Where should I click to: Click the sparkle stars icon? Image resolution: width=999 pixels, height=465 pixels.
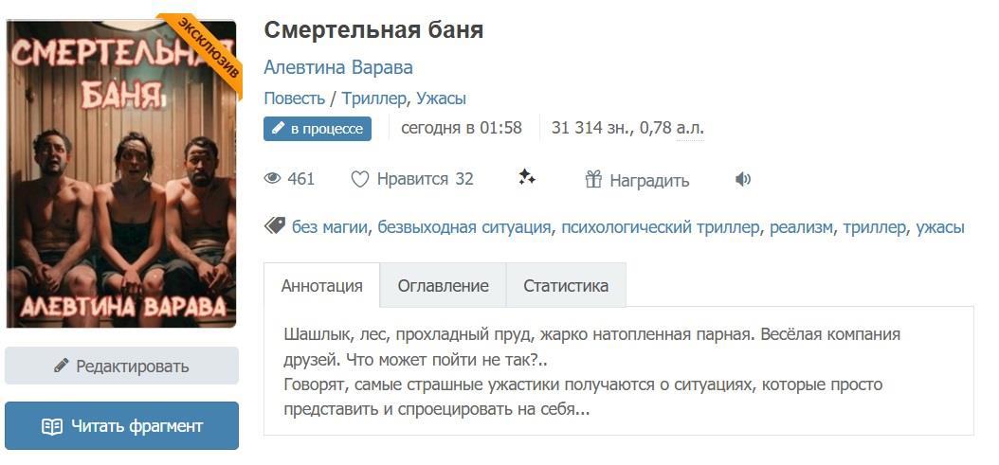click(527, 177)
